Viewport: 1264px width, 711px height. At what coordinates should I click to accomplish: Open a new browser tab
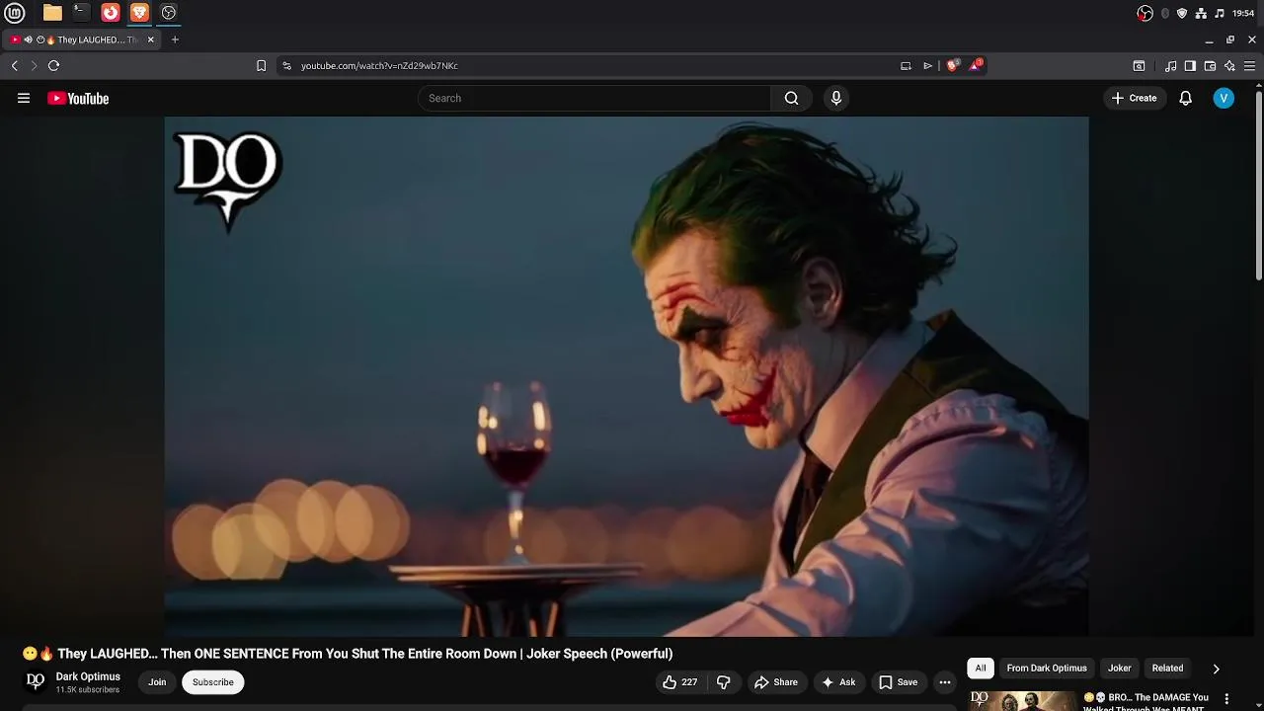(175, 39)
